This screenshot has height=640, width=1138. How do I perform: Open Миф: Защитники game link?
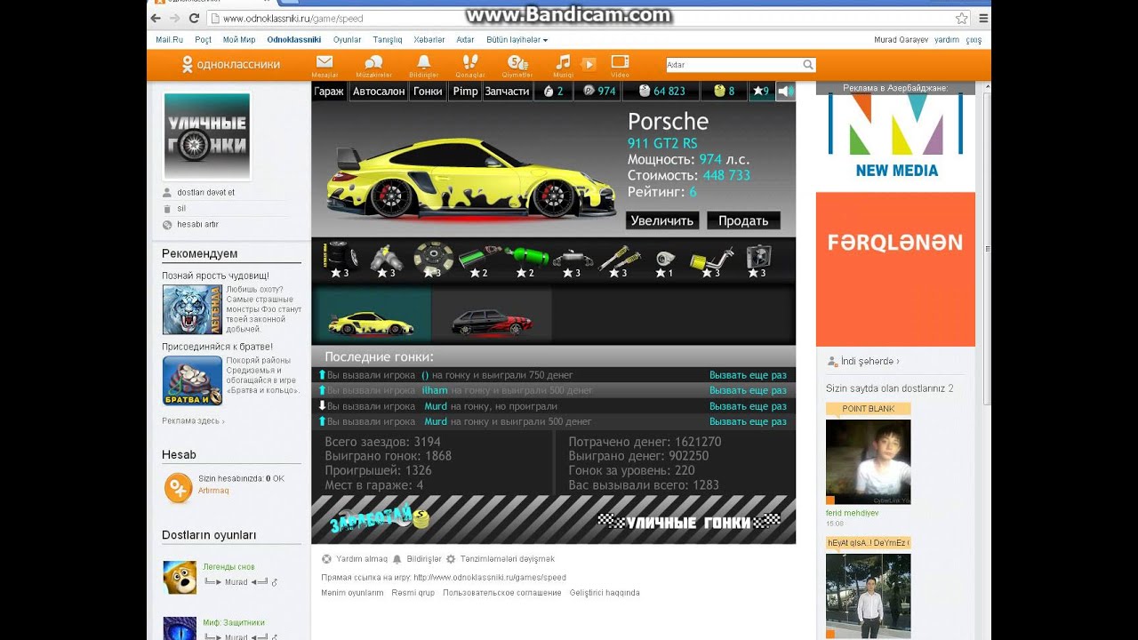click(x=234, y=622)
